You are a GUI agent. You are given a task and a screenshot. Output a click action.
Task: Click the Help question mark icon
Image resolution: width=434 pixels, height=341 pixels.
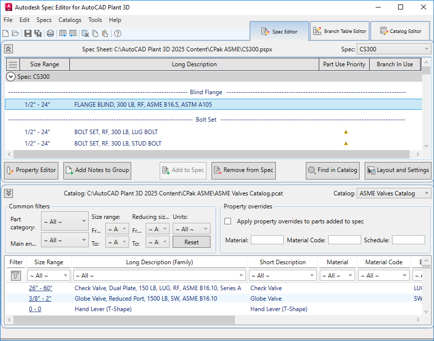[x=118, y=33]
